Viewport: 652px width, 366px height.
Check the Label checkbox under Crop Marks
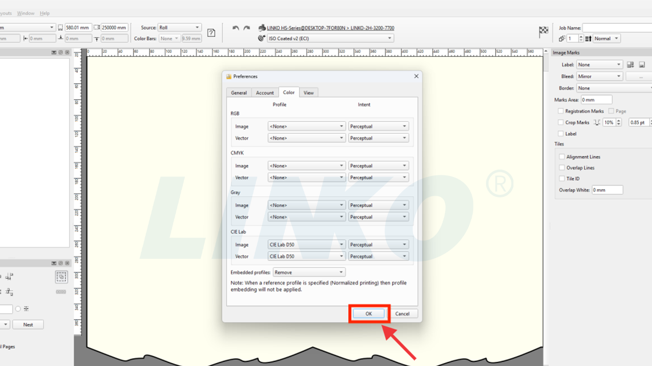point(561,134)
